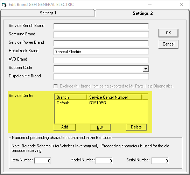Focus the Samsung Brand text box
The height and width of the screenshot is (175, 190).
click(x=101, y=35)
